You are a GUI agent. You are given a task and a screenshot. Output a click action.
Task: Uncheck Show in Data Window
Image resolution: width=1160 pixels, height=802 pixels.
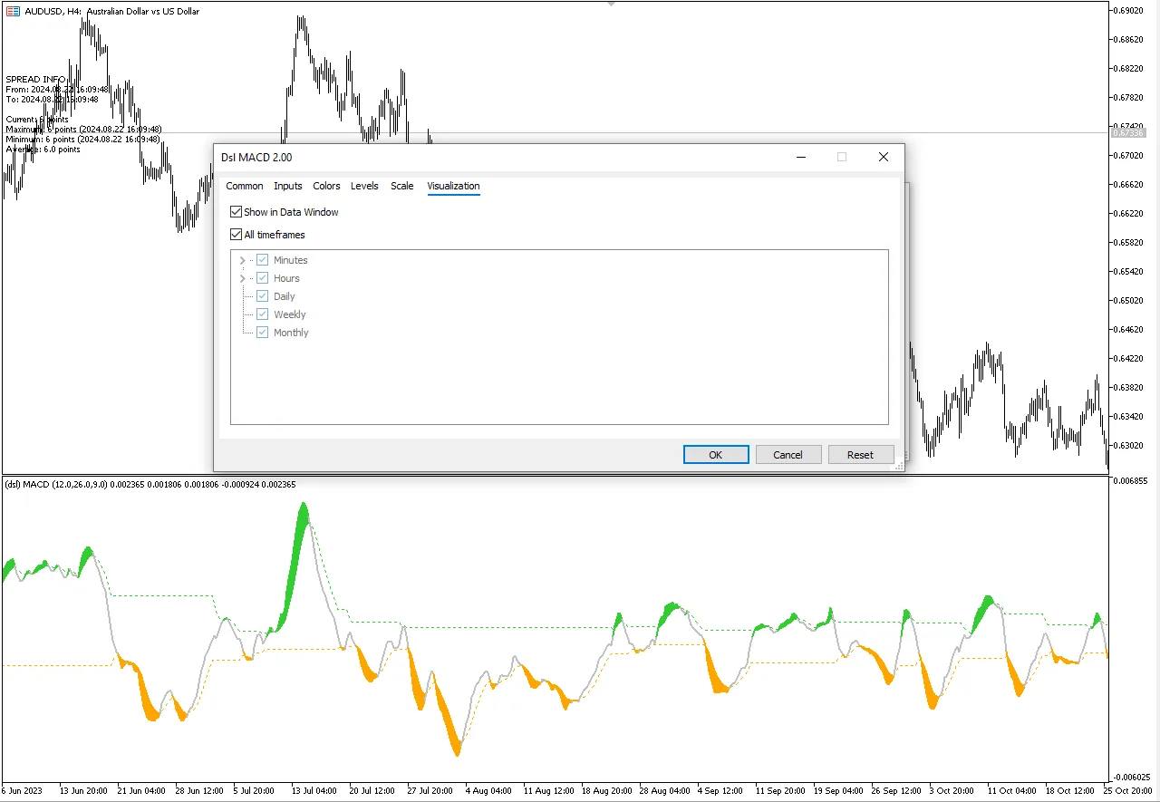point(237,212)
